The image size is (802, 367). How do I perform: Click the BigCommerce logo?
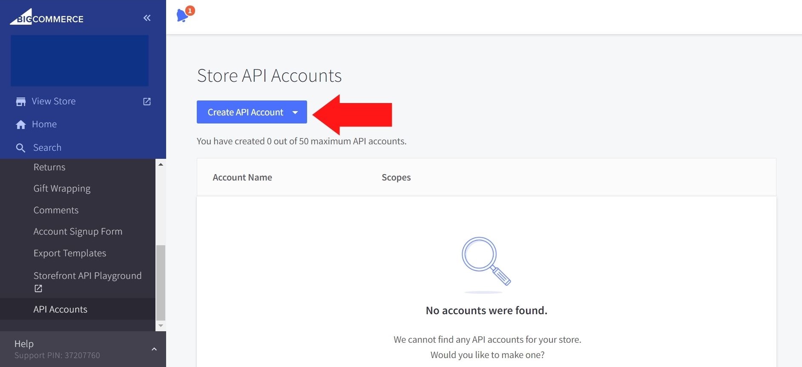(47, 17)
